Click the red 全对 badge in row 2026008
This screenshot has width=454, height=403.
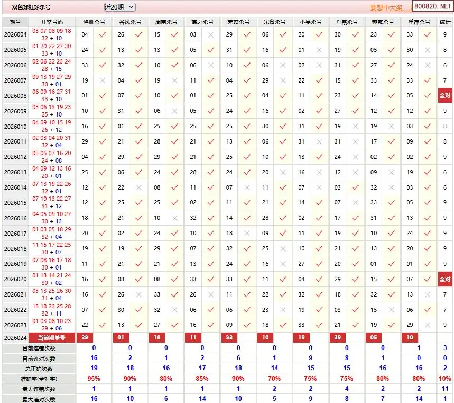445,96
